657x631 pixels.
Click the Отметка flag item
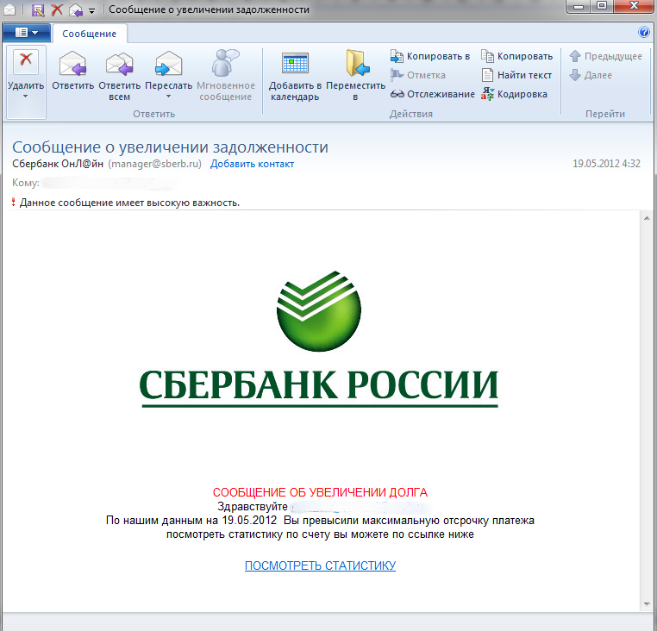coord(418,75)
